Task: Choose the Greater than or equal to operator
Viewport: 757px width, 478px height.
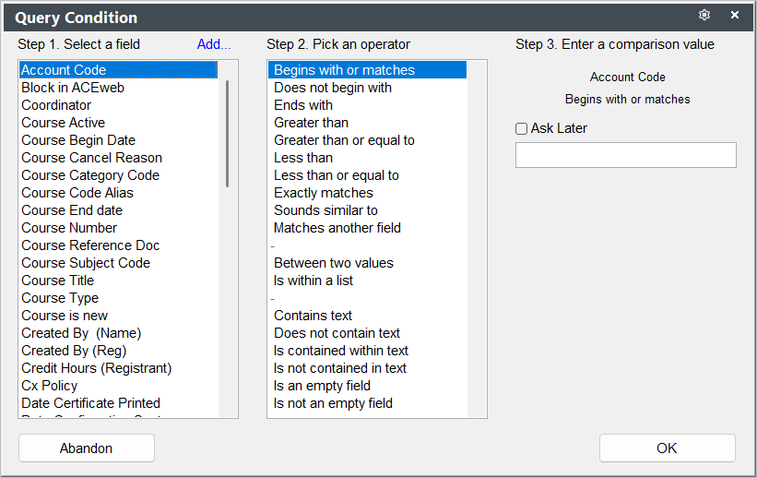Action: pyautogui.click(x=367, y=140)
